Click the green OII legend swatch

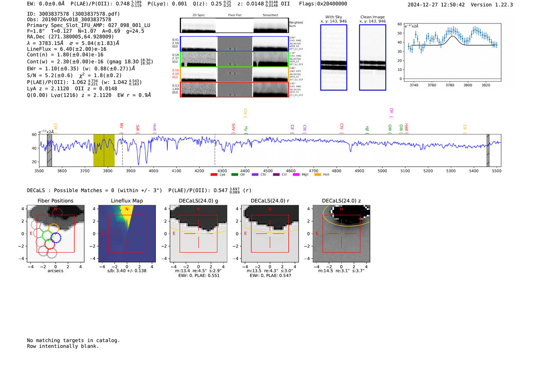[x=235, y=175]
